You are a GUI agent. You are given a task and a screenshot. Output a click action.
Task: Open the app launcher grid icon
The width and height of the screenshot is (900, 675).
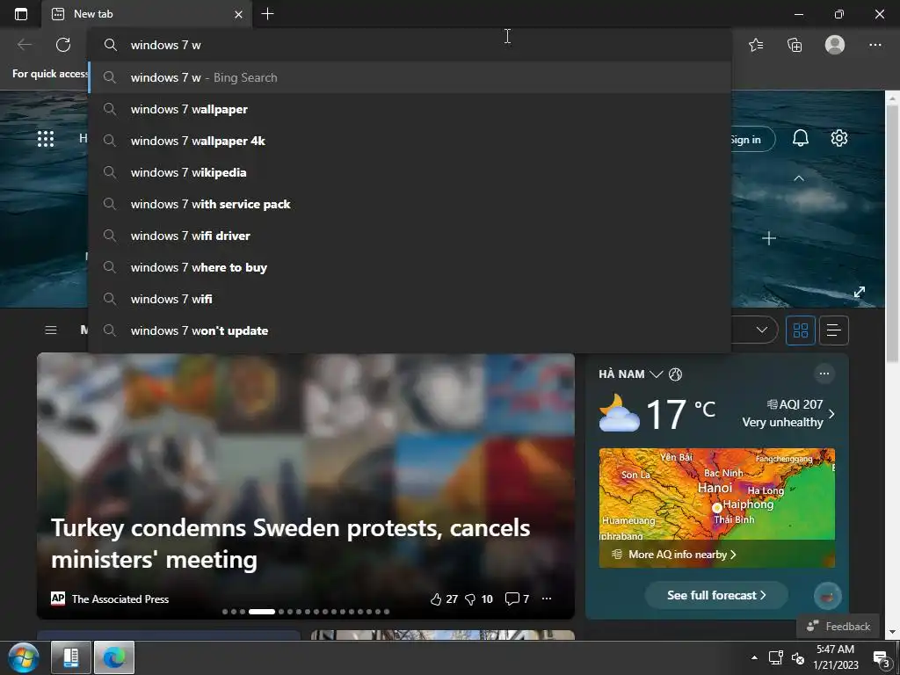[x=46, y=139]
